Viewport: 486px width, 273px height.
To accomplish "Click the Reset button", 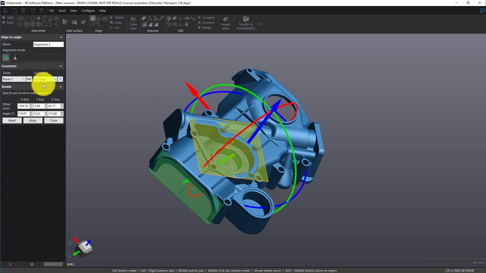I will click(x=12, y=121).
